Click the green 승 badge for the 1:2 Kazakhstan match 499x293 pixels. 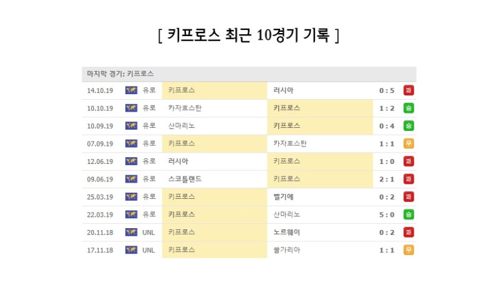click(x=409, y=108)
